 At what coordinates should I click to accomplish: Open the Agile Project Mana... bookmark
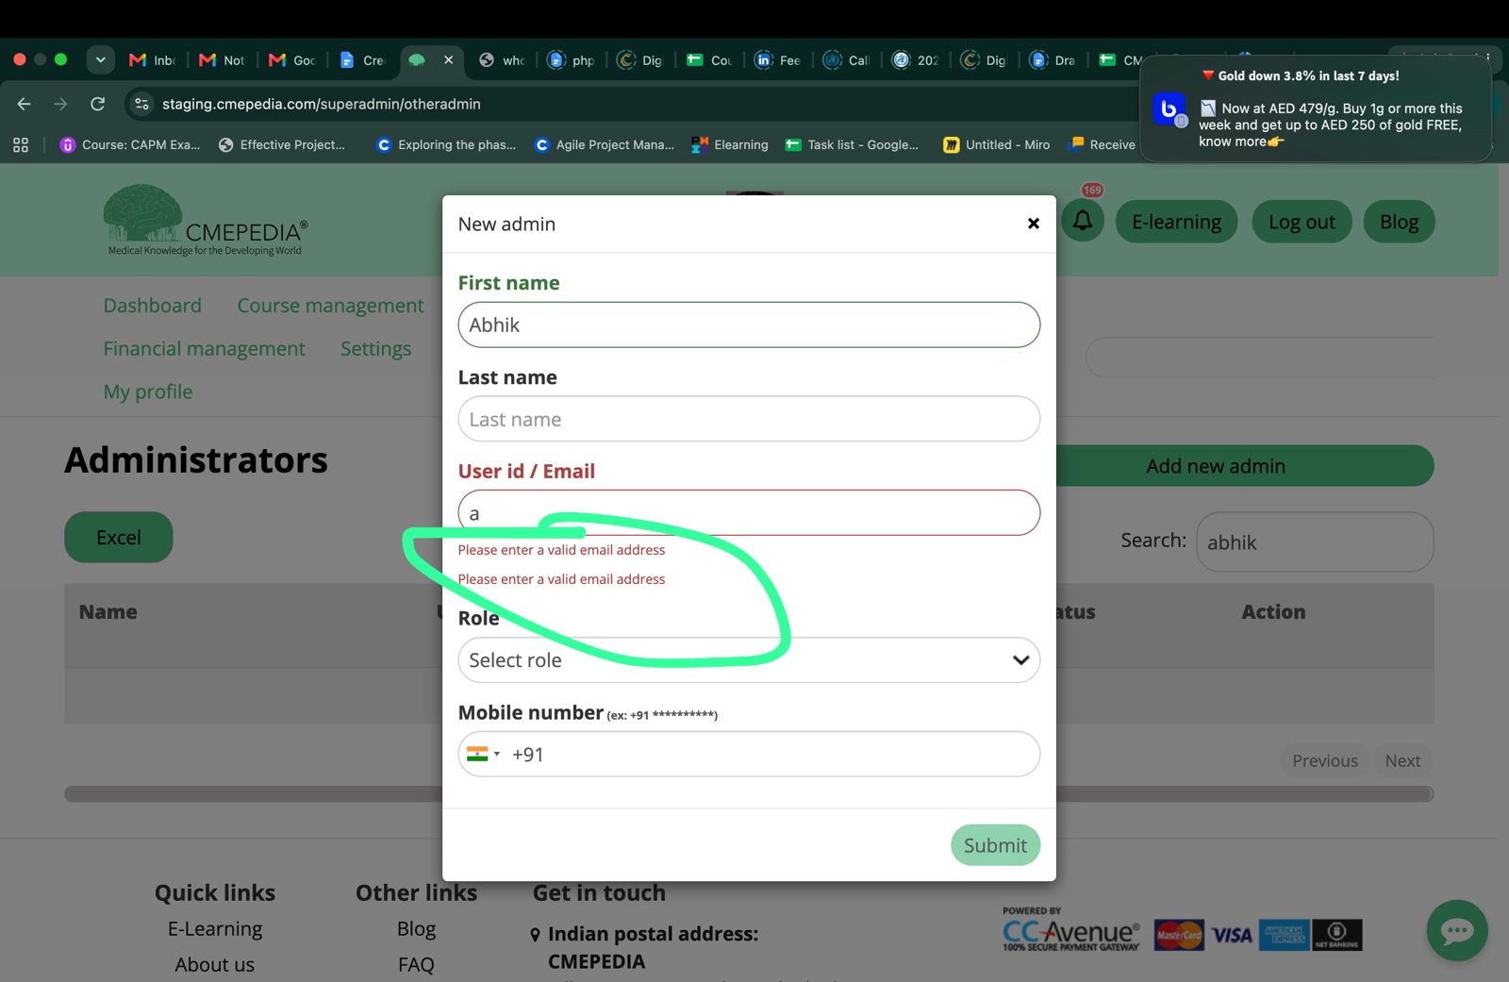point(605,144)
